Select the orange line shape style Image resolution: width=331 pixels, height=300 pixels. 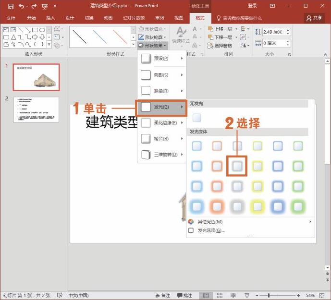point(120,36)
